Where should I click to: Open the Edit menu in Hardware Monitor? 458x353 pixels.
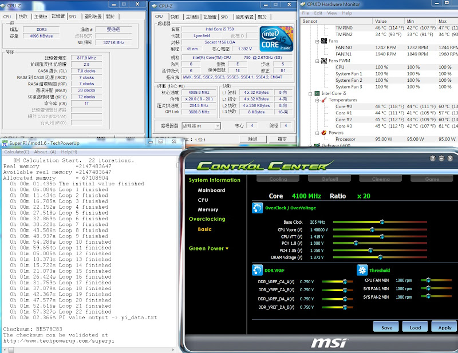point(318,13)
